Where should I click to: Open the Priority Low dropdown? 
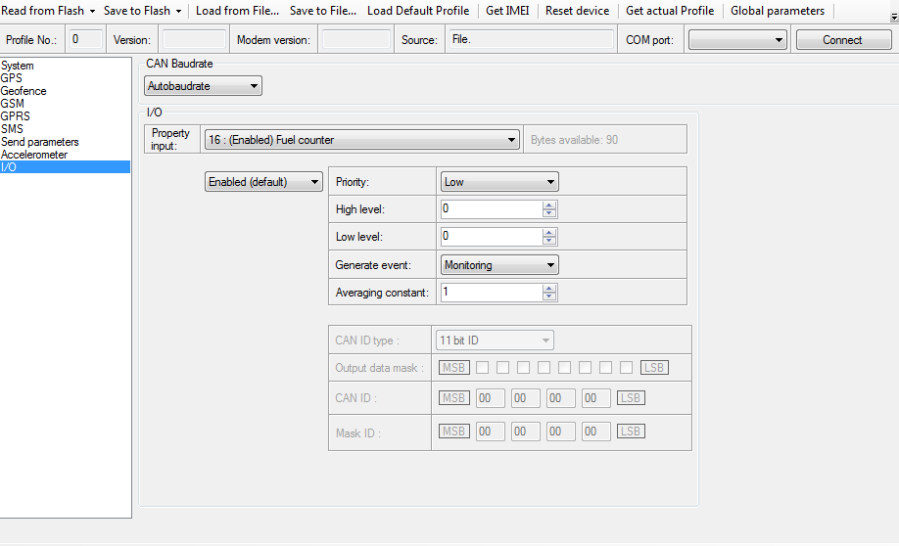[x=551, y=182]
